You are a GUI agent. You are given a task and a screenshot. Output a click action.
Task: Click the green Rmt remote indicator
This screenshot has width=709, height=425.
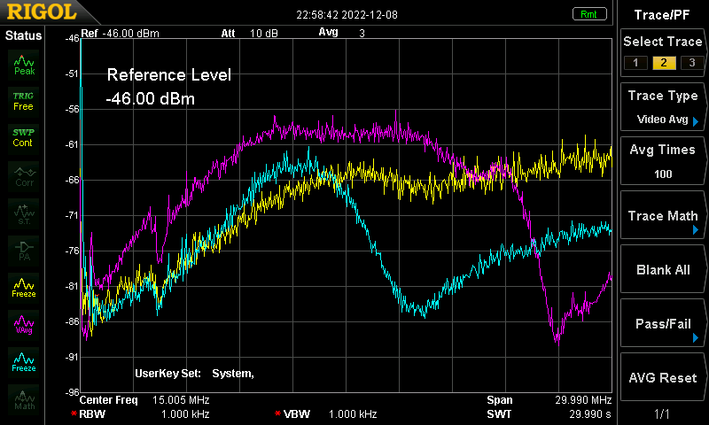point(588,14)
